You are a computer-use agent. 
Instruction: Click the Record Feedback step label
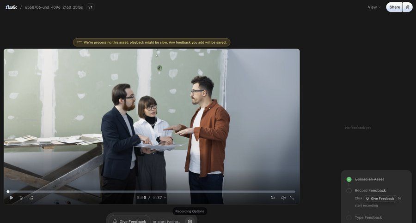tap(370, 190)
